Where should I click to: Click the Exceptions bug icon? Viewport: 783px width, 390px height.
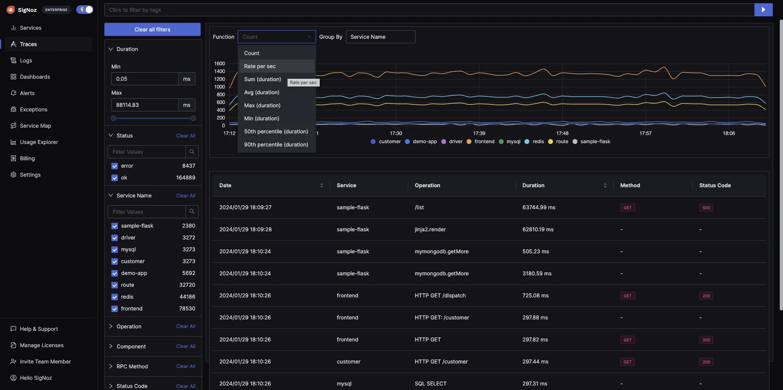13,109
